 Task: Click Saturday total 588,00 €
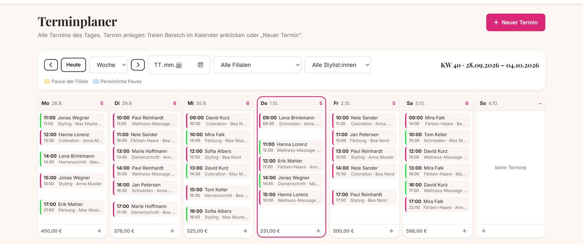pyautogui.click(x=416, y=231)
